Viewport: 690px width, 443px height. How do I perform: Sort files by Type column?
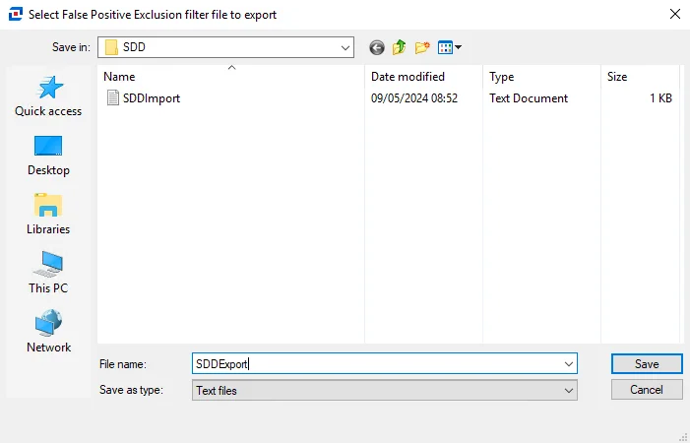pos(541,77)
